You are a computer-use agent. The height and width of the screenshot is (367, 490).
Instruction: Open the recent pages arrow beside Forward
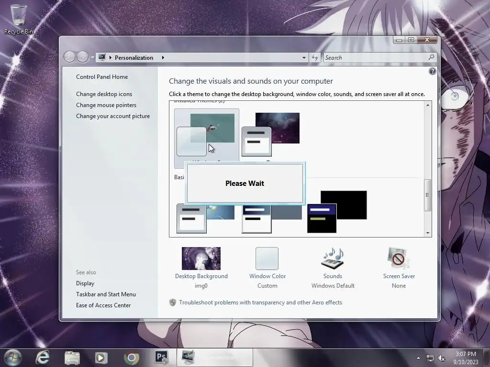pos(92,57)
